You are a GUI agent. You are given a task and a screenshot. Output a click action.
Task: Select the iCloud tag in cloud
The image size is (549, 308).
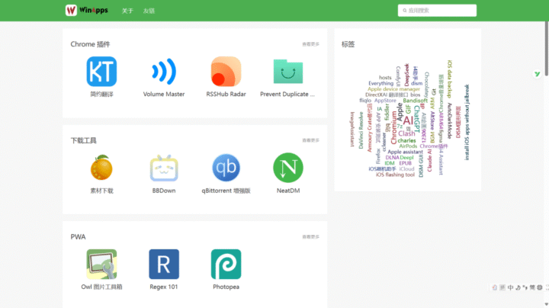[x=406, y=169]
